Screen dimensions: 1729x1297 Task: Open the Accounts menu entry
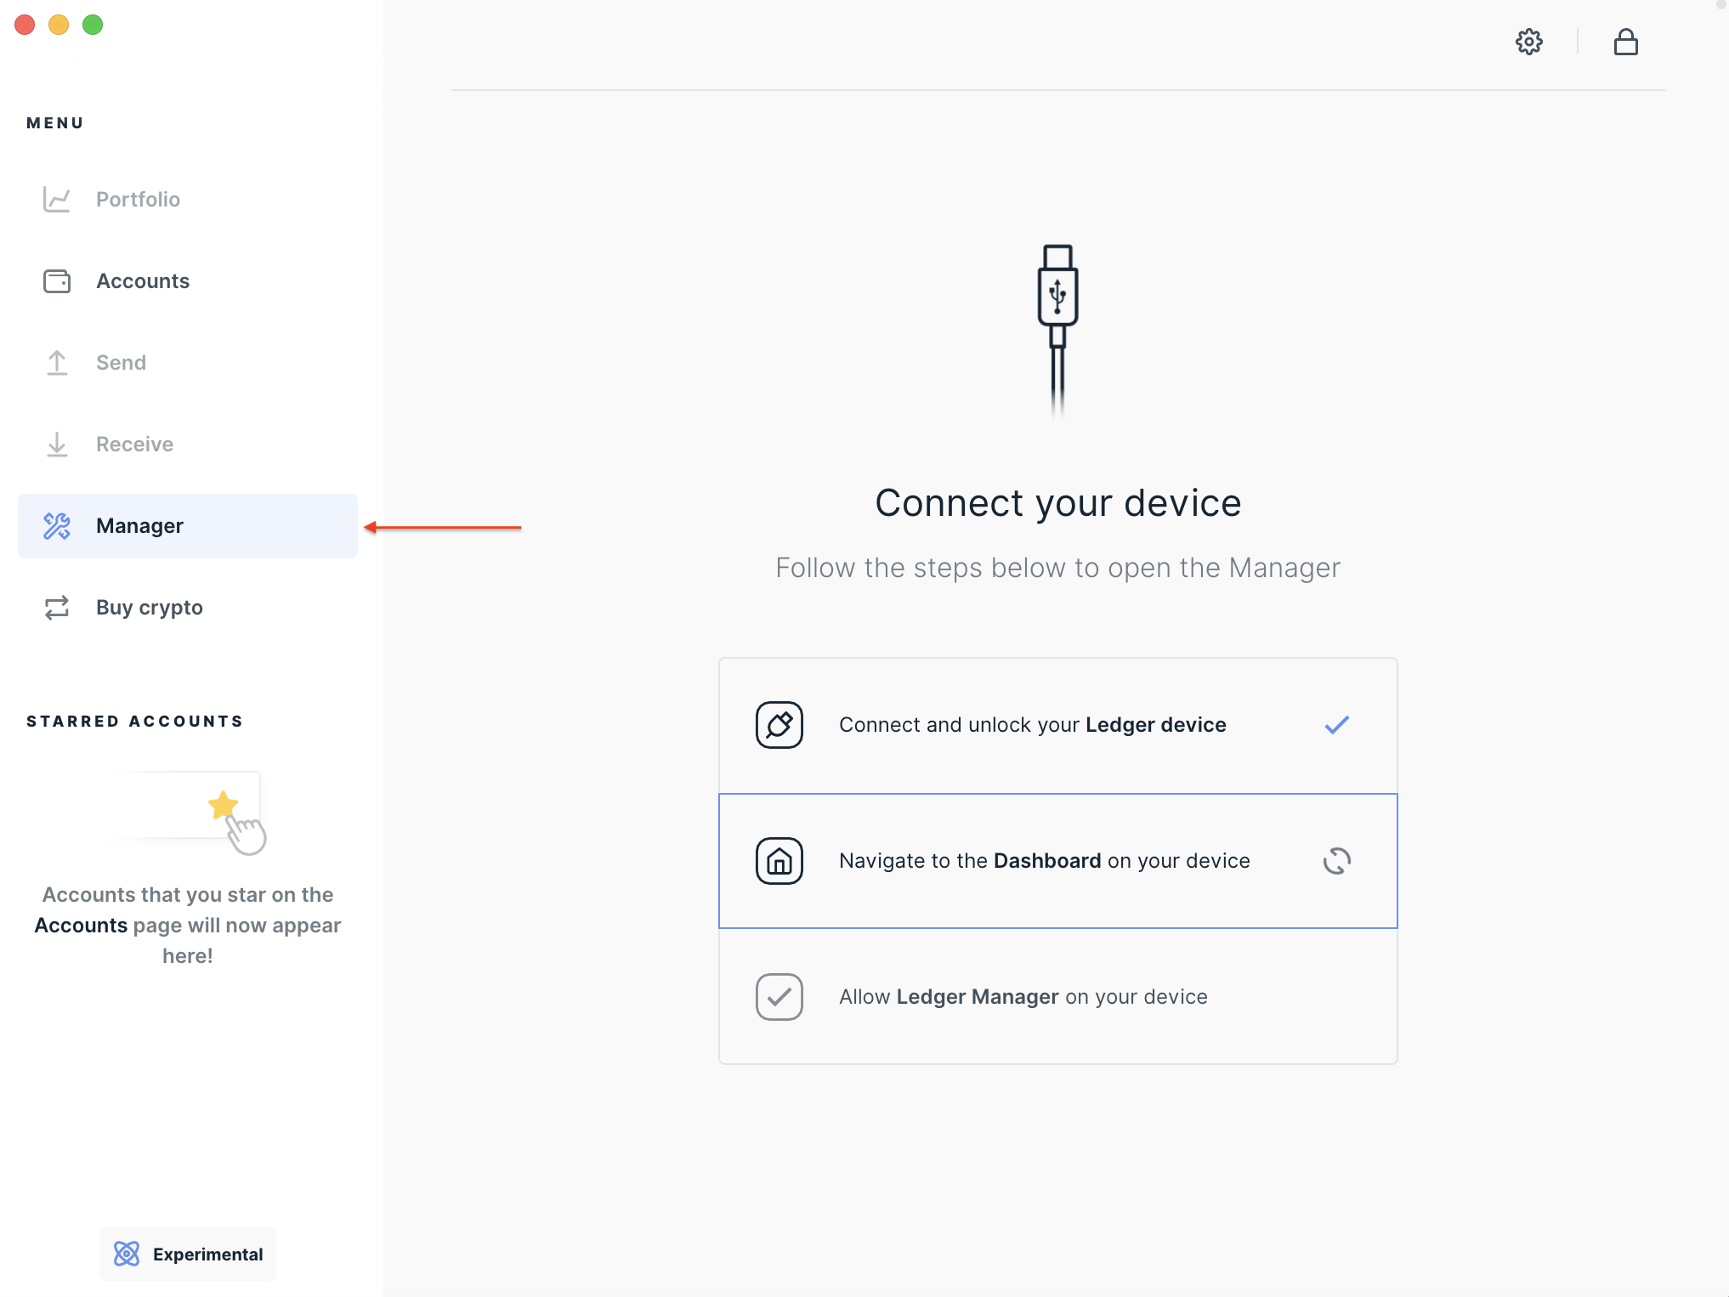click(143, 280)
